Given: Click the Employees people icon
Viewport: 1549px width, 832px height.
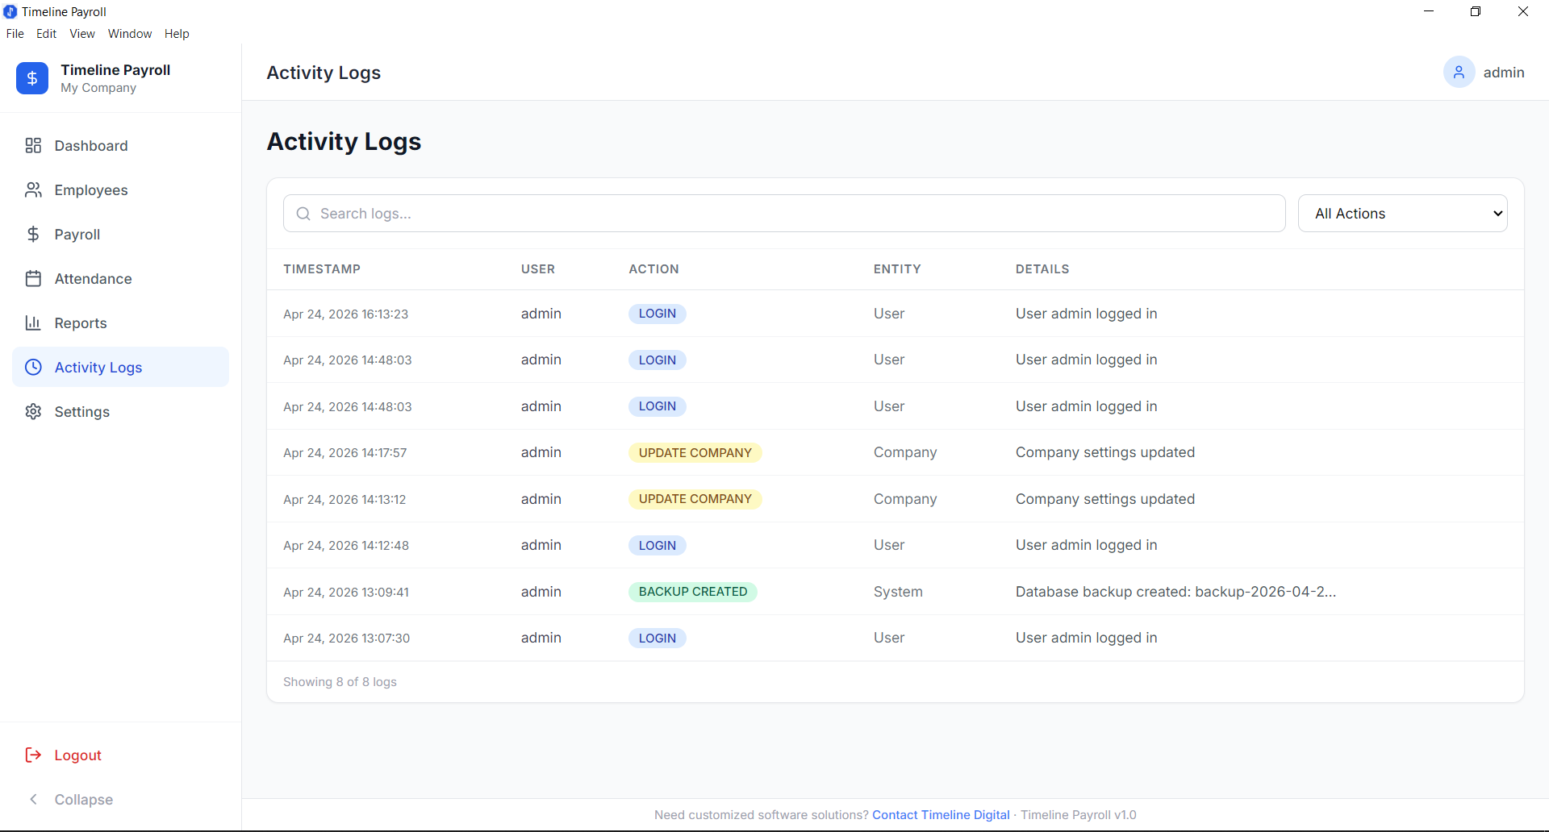Looking at the screenshot, I should click(x=33, y=189).
